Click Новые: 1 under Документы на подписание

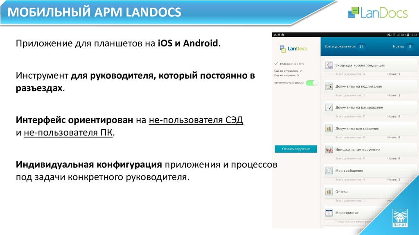(394, 95)
